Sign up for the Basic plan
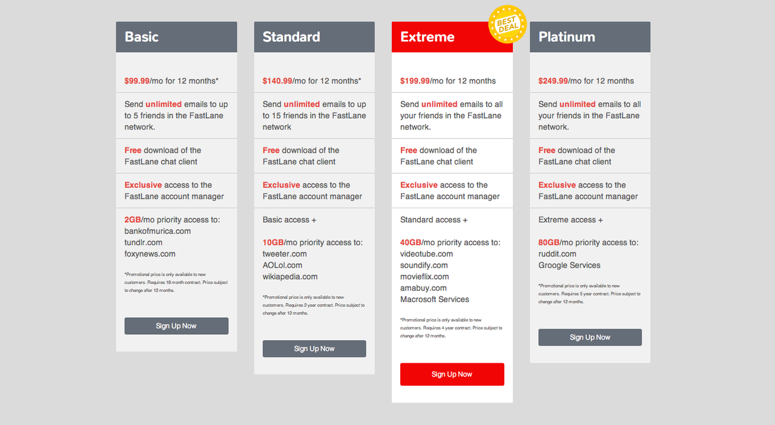Screen dimensions: 775x425 (176, 326)
